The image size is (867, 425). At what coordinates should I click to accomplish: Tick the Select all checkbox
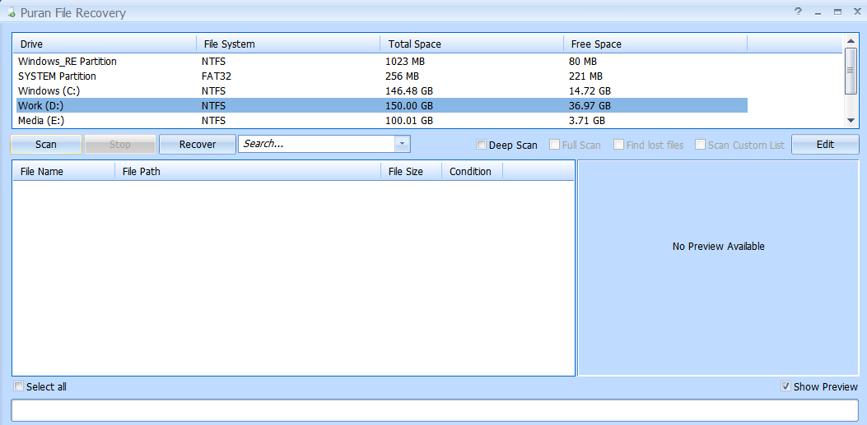point(19,386)
